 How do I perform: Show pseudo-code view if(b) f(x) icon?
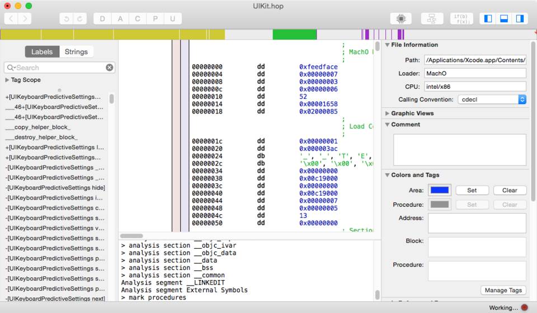click(x=461, y=18)
